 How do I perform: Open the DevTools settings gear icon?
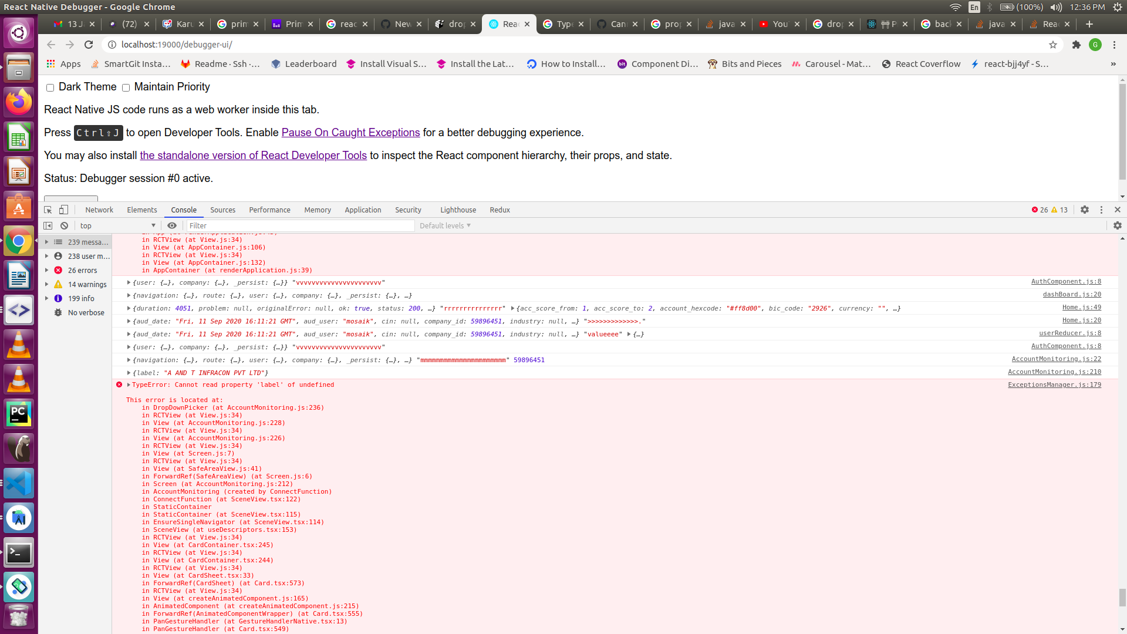click(x=1085, y=210)
